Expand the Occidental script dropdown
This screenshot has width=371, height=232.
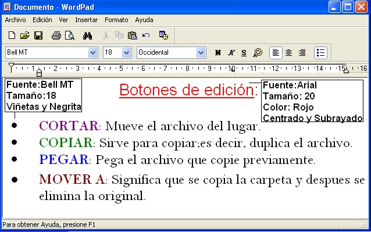(201, 52)
